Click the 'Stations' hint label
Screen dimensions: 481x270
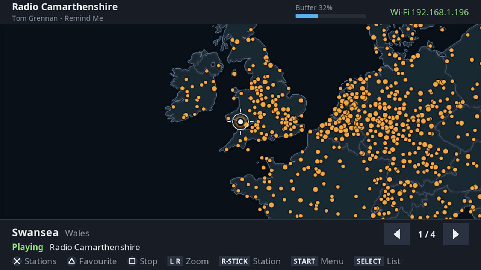[41, 261]
